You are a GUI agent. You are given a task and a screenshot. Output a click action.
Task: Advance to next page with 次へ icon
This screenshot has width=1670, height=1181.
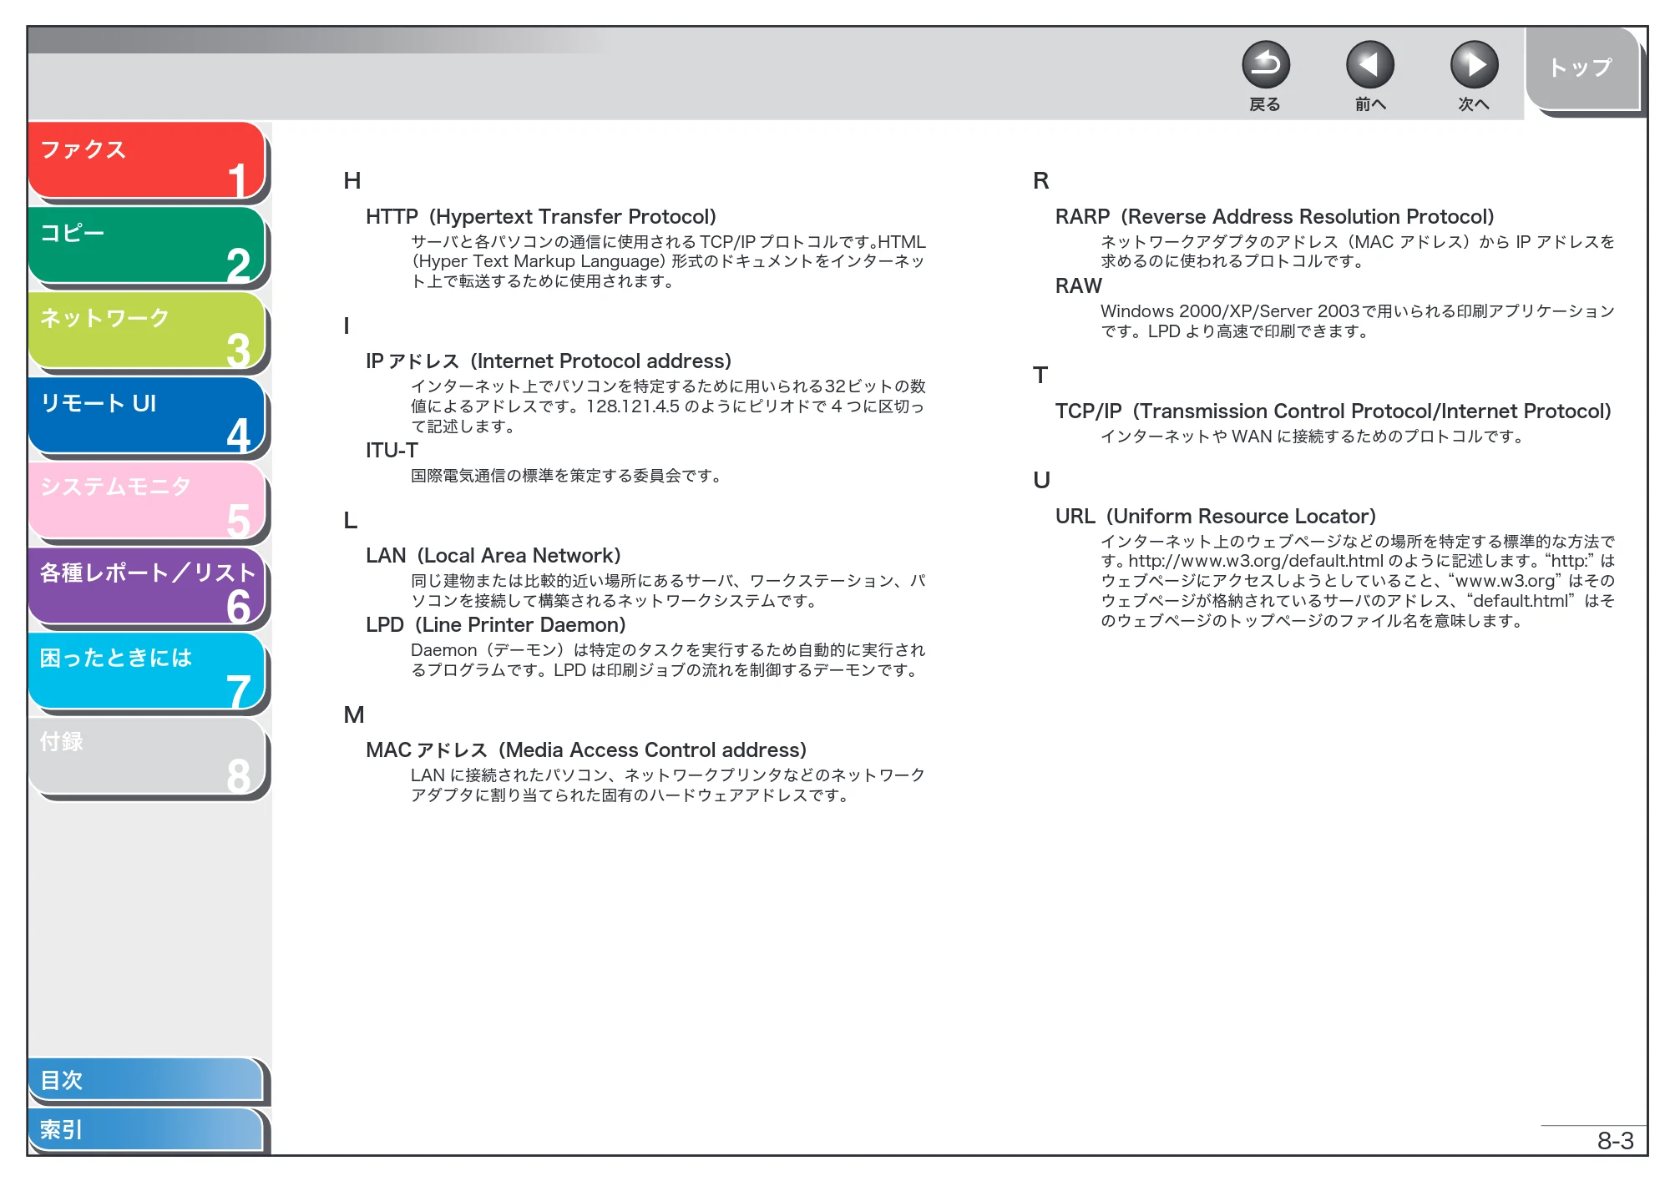point(1474,65)
